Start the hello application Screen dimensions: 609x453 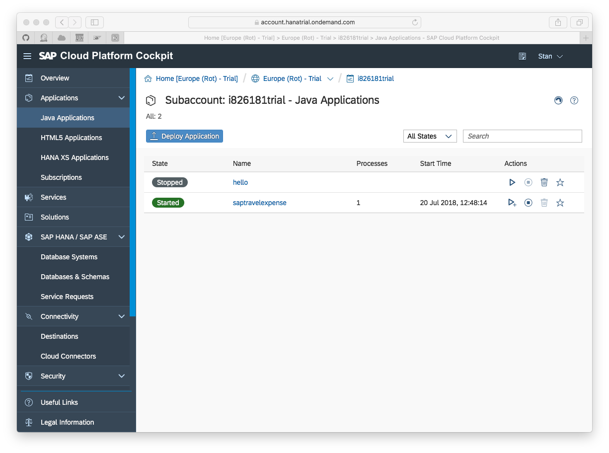tap(512, 182)
